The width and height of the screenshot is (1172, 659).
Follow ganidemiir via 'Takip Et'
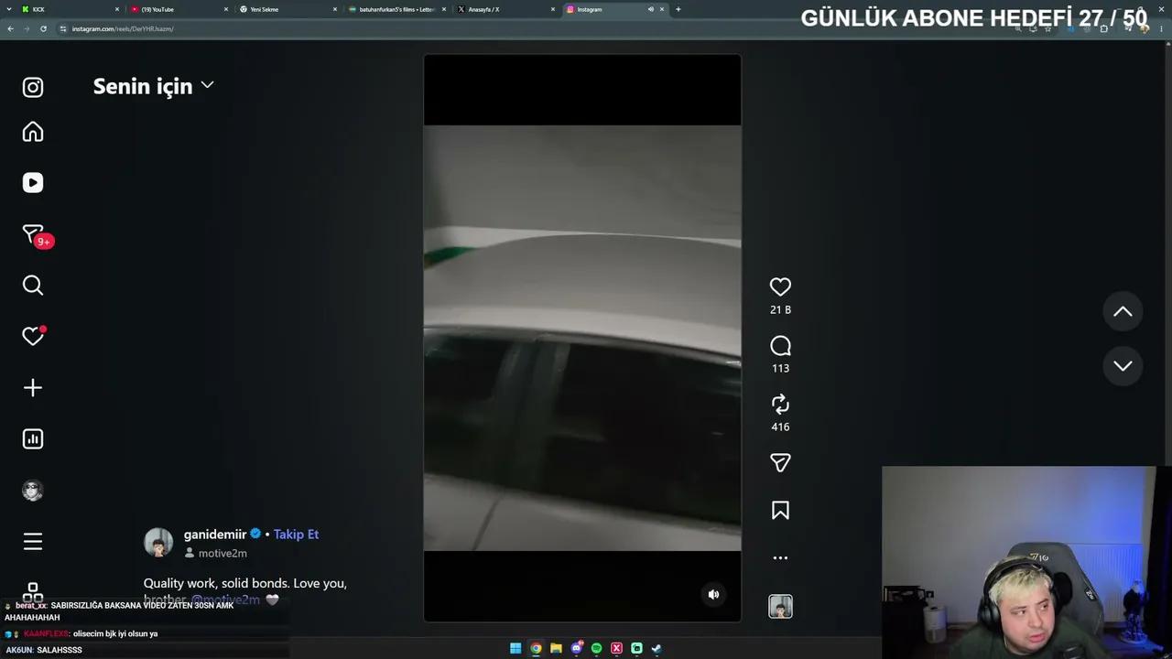coord(296,535)
